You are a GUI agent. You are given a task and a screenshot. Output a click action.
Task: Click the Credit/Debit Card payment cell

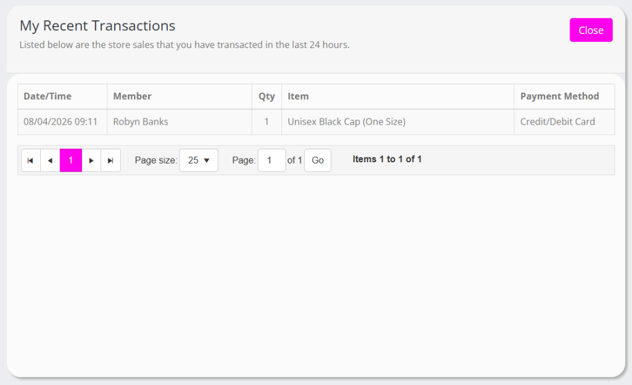click(557, 122)
